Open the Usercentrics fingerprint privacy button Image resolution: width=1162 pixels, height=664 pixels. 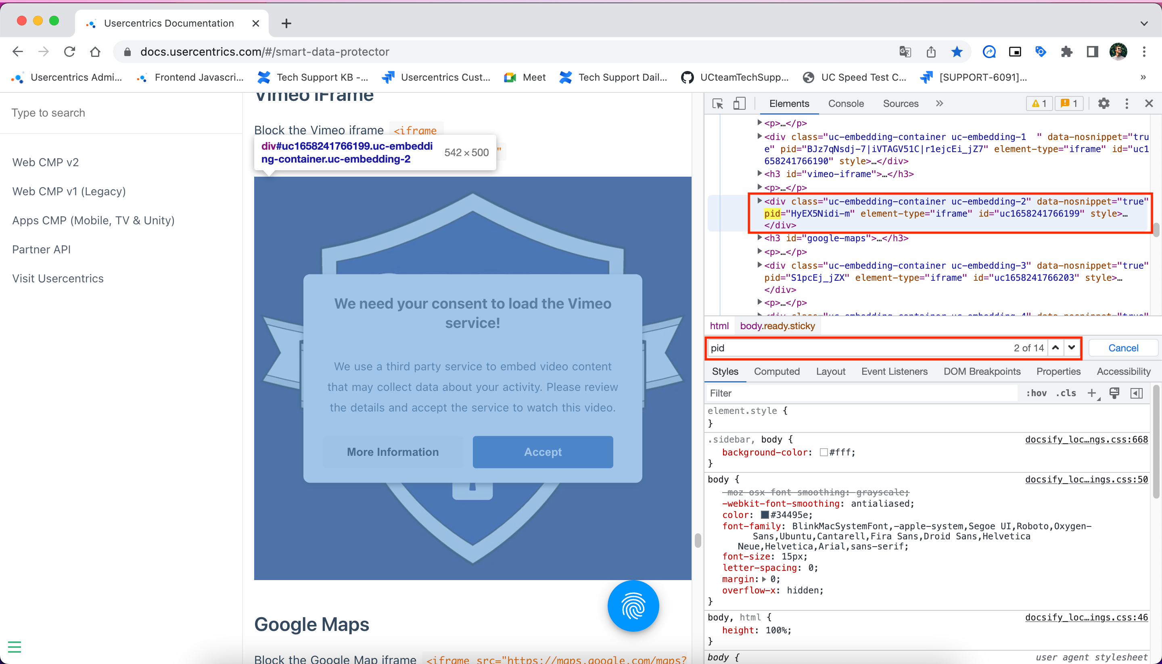[633, 606]
